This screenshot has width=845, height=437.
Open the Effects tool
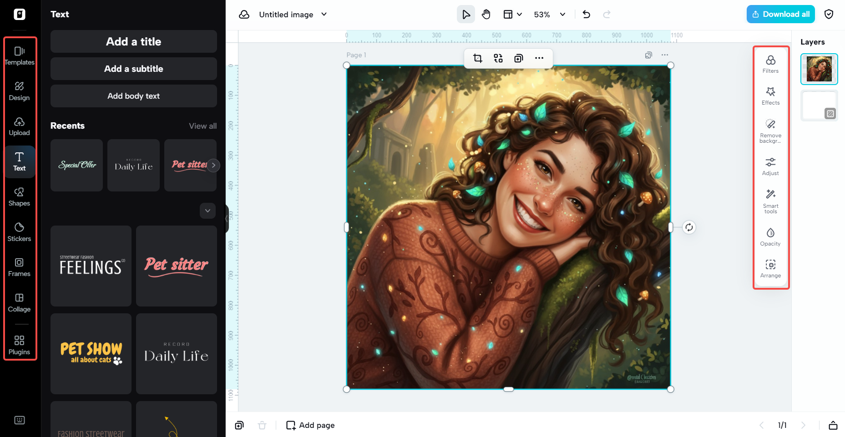[770, 96]
